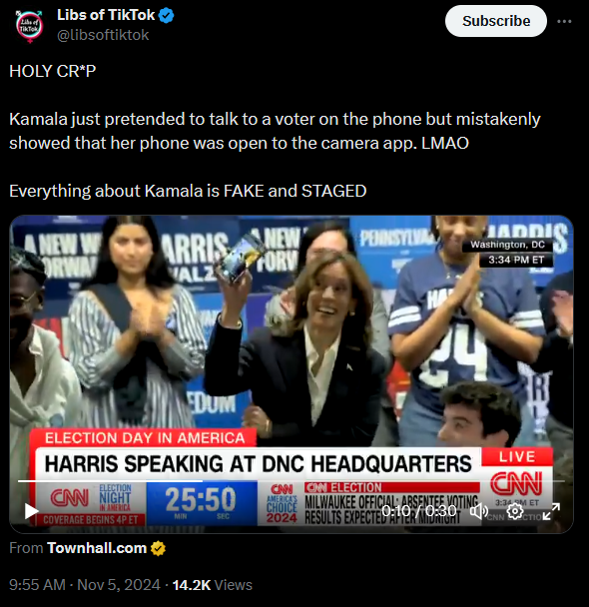Click the paragraph starting 'Kamala just pretended'
Image resolution: width=589 pixels, height=607 pixels.
pos(275,131)
